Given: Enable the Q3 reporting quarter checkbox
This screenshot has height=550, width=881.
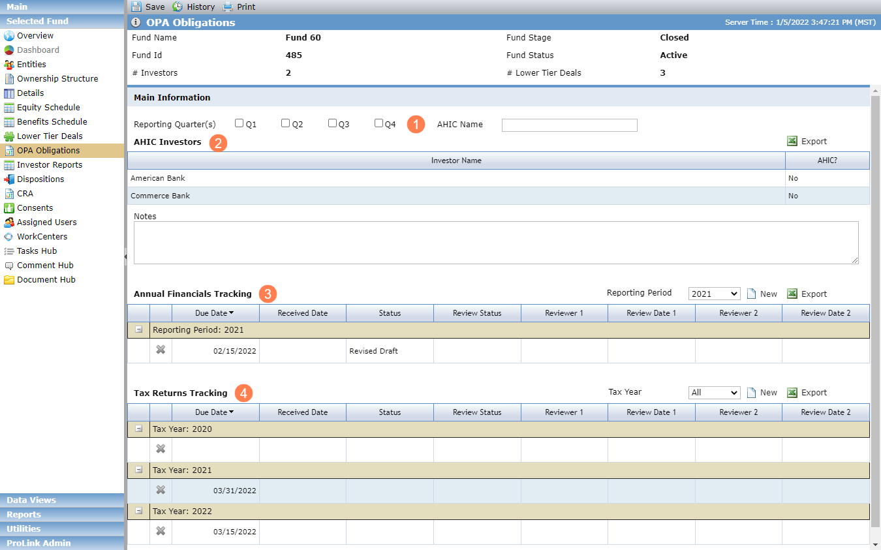Looking at the screenshot, I should click(x=332, y=123).
